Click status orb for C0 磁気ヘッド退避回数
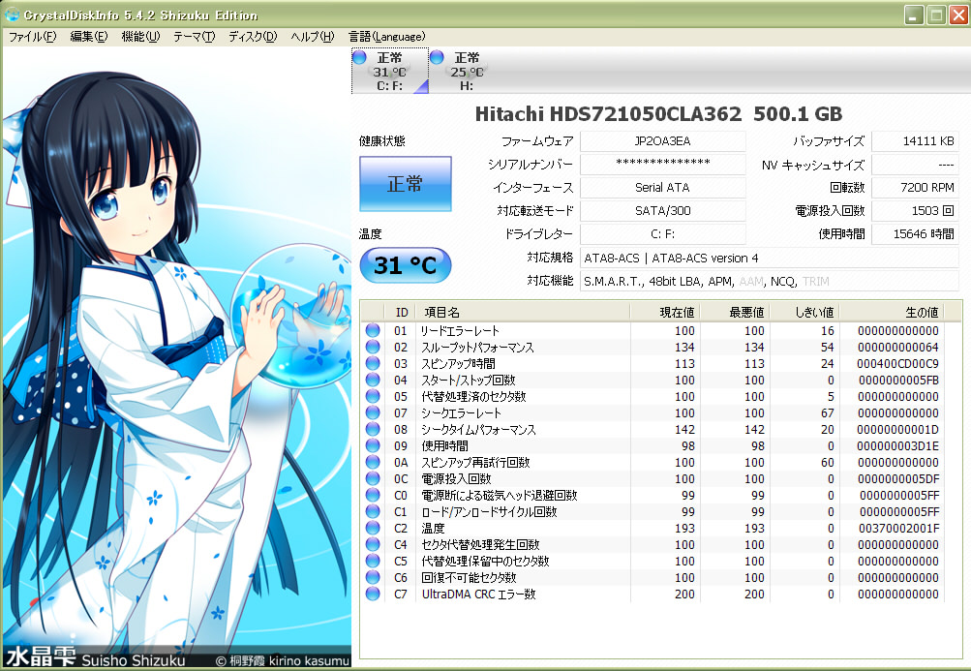The image size is (971, 671). click(373, 495)
